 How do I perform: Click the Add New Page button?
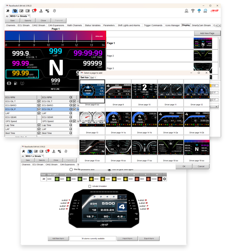(207, 33)
